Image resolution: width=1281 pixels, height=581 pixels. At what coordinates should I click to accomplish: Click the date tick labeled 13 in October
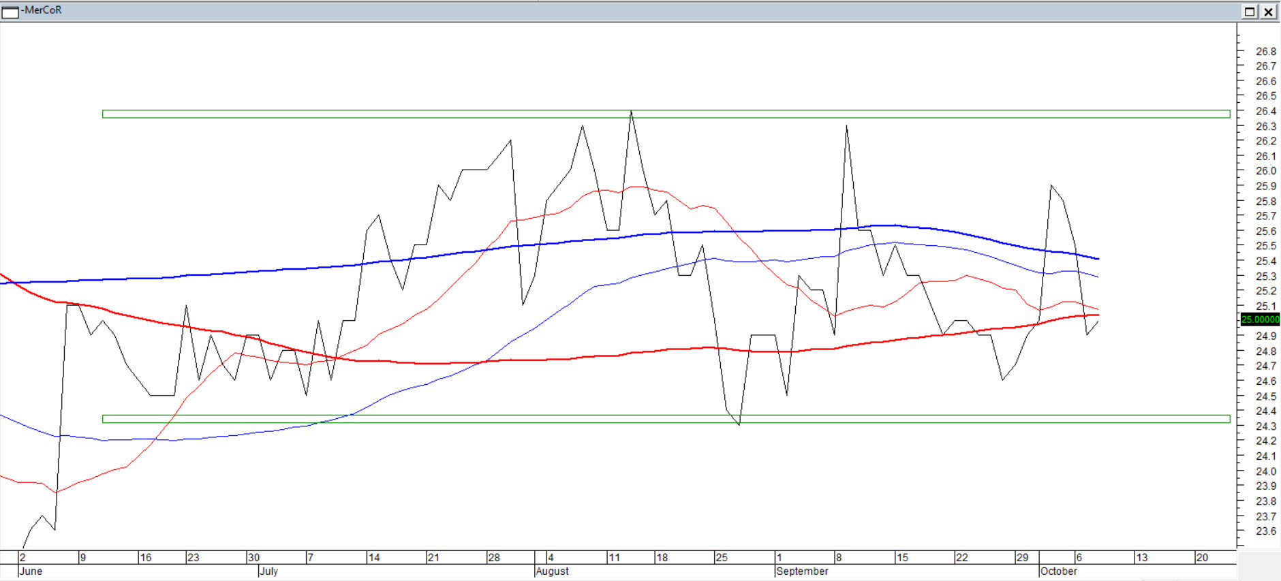[1141, 558]
